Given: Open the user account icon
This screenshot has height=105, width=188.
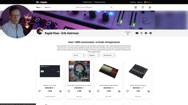Looking at the screenshot, I should click(136, 7).
